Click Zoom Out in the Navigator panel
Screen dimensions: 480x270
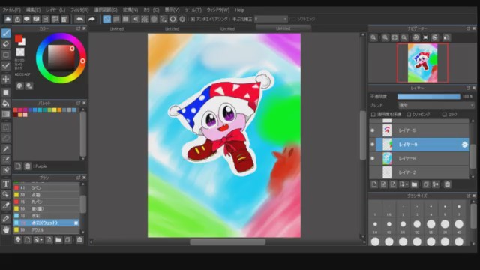tap(404, 37)
